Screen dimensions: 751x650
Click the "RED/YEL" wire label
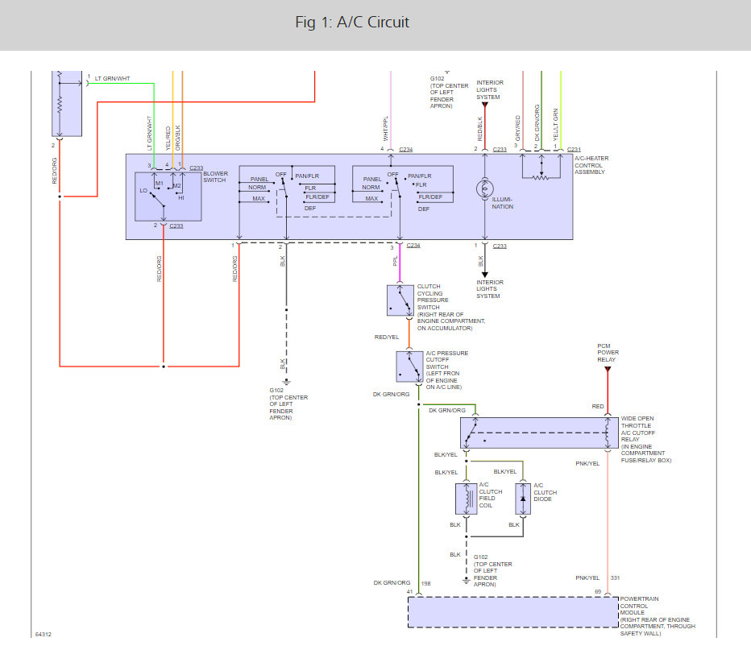(x=387, y=337)
